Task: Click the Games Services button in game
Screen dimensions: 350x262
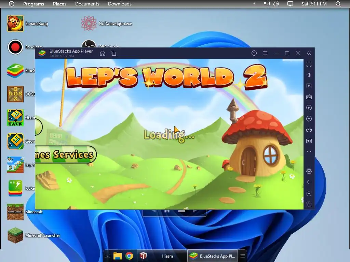Action: [x=66, y=154]
